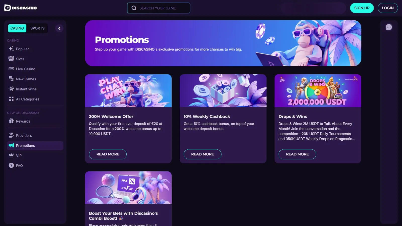Switch to the Casino tab

tap(17, 28)
